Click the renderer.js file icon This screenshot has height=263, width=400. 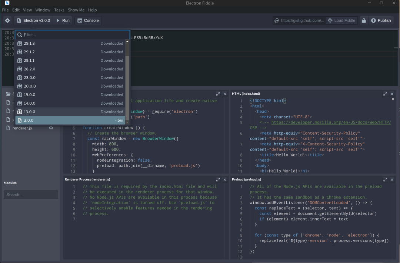click(8, 128)
